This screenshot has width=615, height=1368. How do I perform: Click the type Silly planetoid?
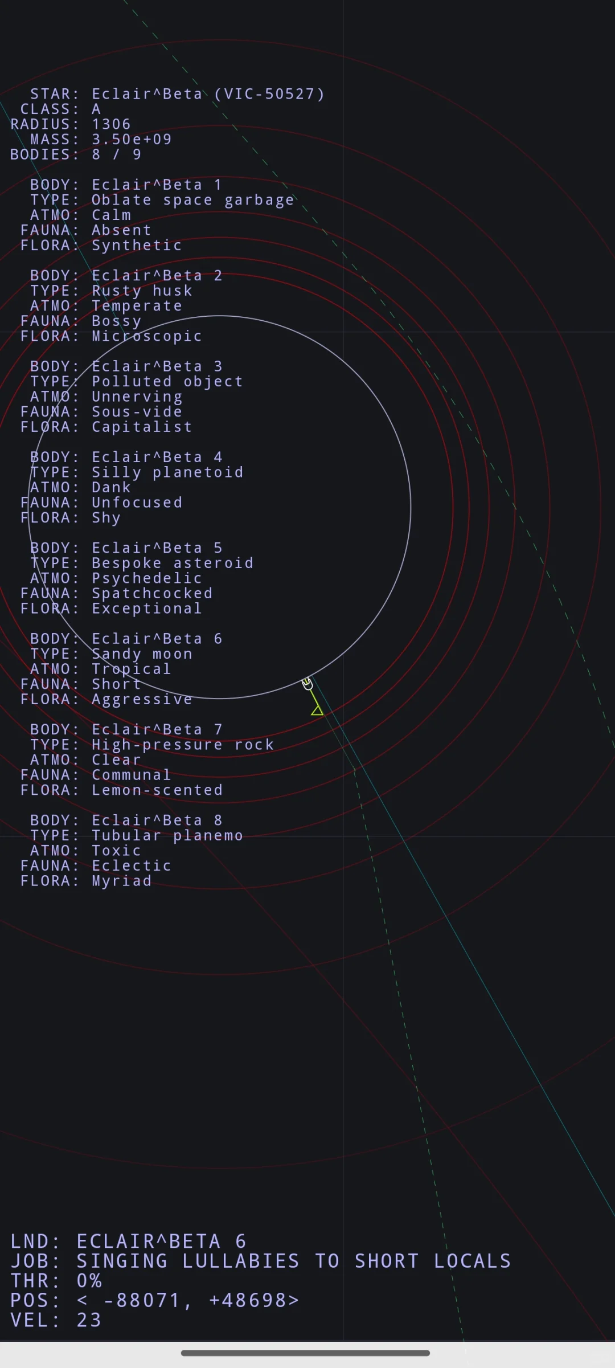click(167, 472)
